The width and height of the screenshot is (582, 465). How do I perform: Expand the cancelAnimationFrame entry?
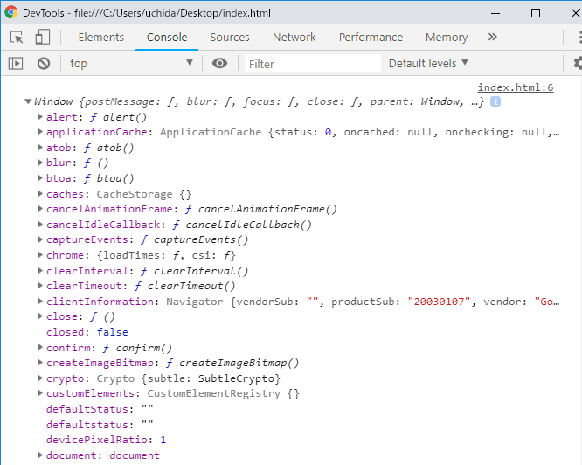click(x=39, y=209)
